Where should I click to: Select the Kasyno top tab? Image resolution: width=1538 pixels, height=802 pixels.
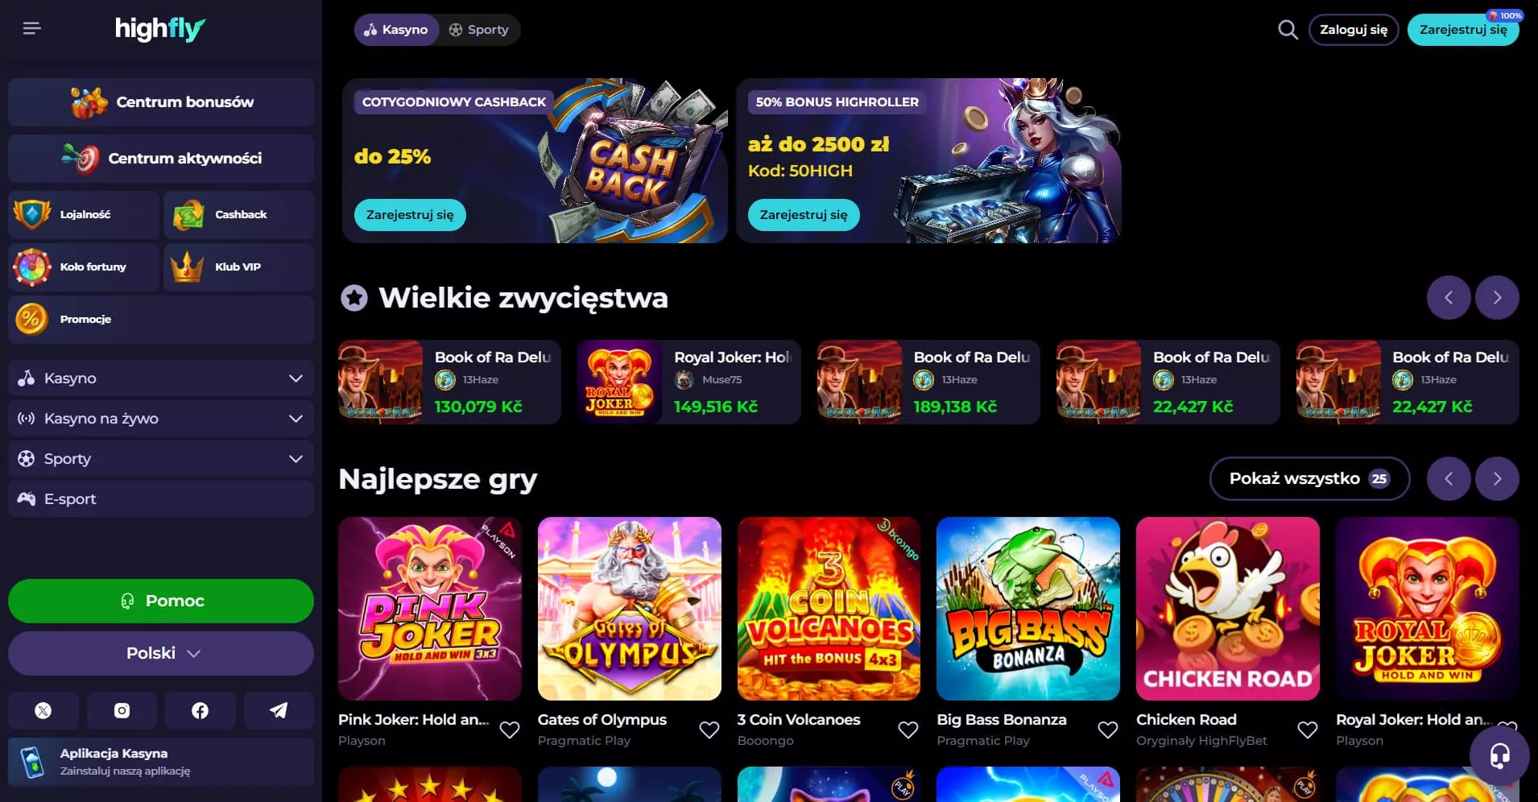396,30
